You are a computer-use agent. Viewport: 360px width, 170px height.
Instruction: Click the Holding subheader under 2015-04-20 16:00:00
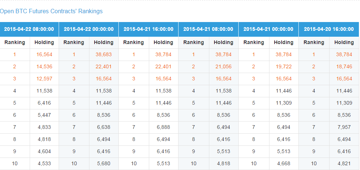click(x=344, y=42)
